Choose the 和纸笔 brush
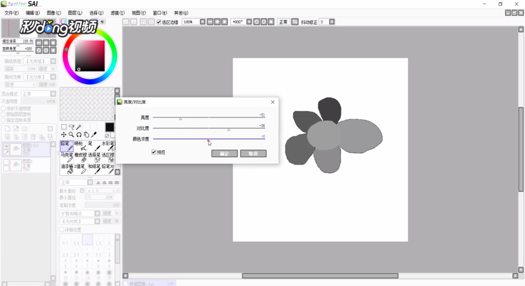525x286 pixels. pos(94,169)
